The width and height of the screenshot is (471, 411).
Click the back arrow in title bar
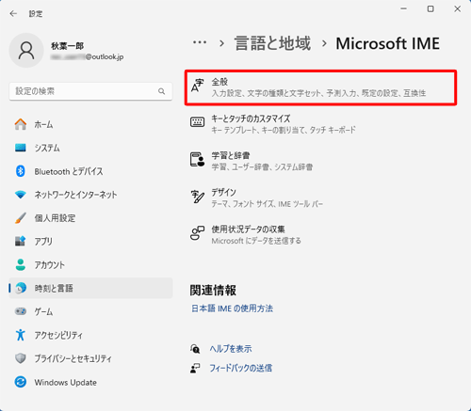pyautogui.click(x=13, y=13)
